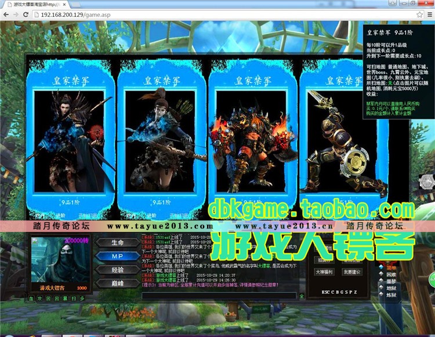Image resolution: width=435 pixels, height=337 pixels.
Task: Click the 巅峰 button
Action: 118,283
